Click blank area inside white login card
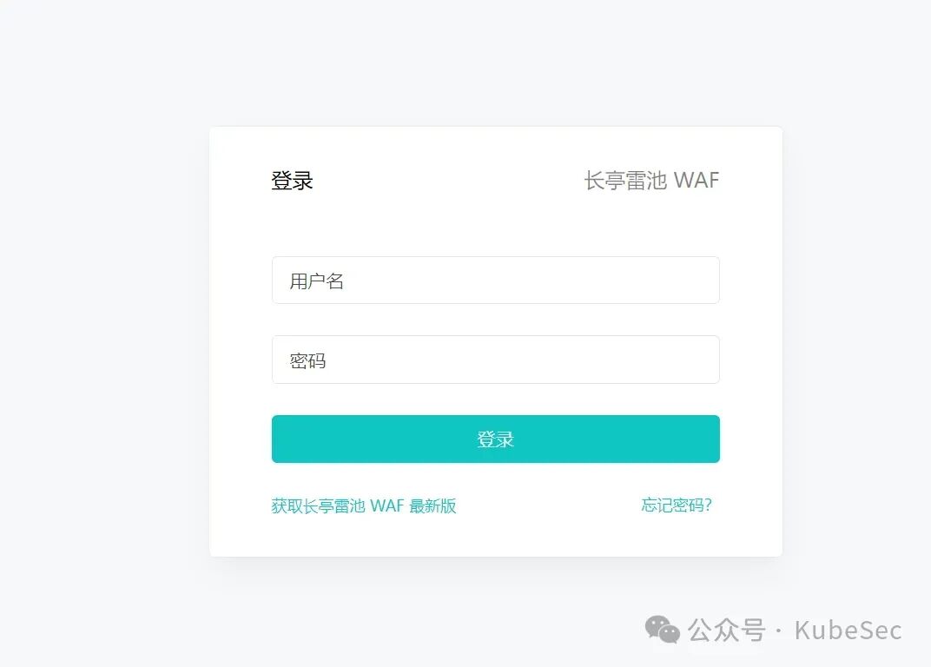 pos(496,226)
